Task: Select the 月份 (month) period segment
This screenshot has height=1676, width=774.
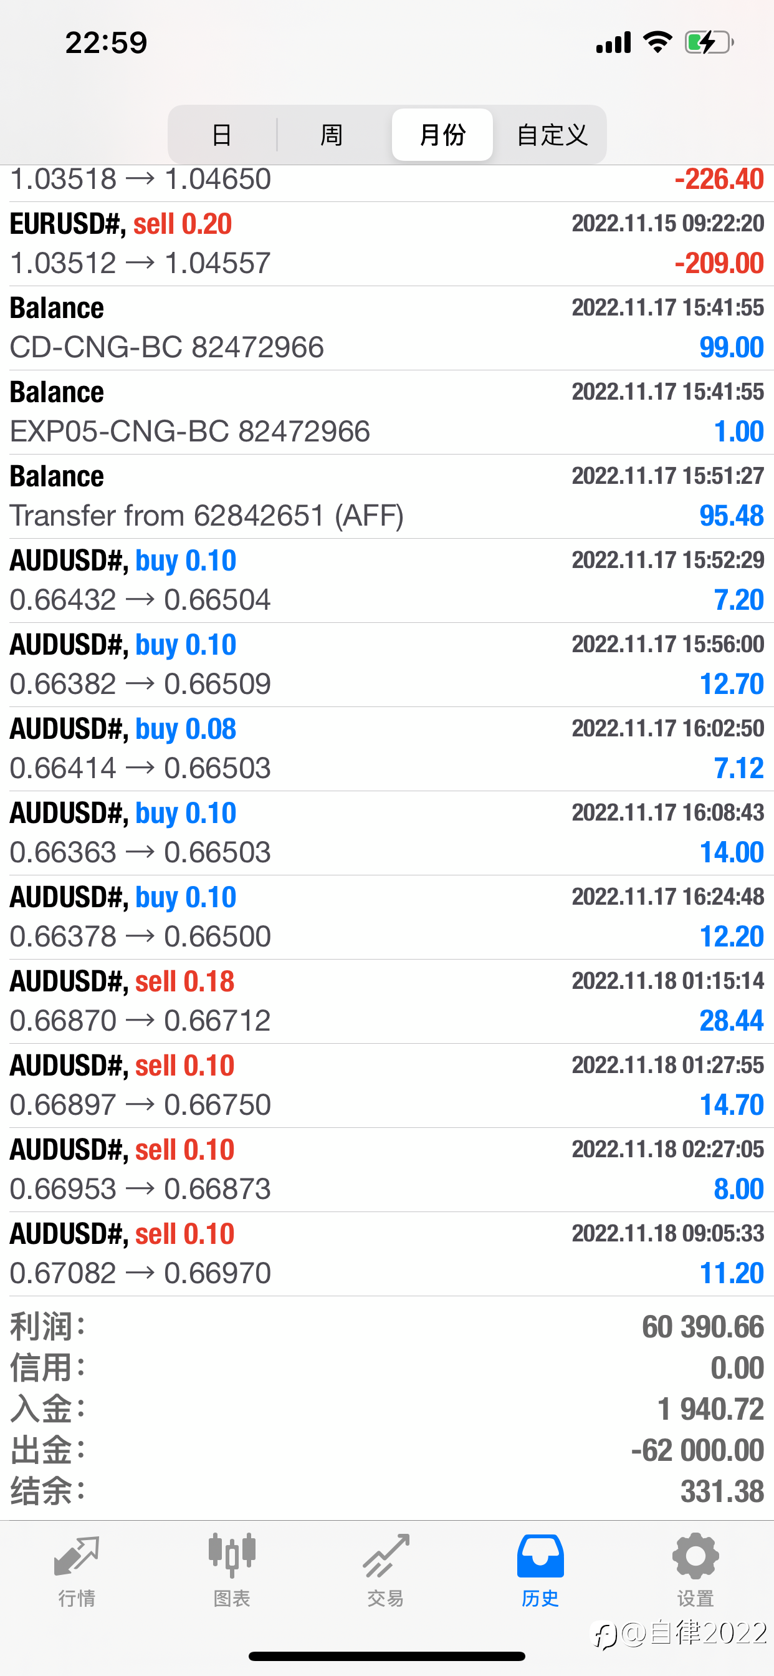Action: tap(442, 135)
